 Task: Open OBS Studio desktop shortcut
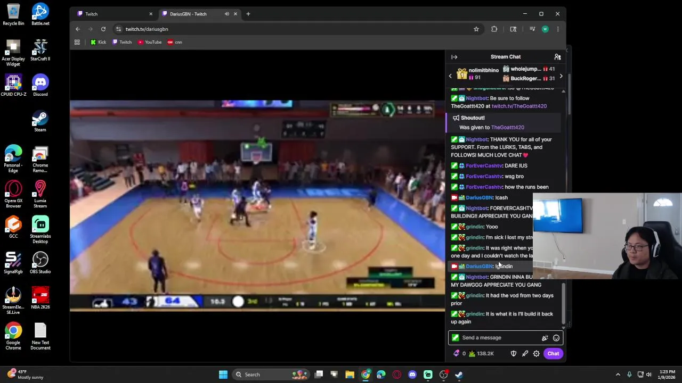click(40, 263)
